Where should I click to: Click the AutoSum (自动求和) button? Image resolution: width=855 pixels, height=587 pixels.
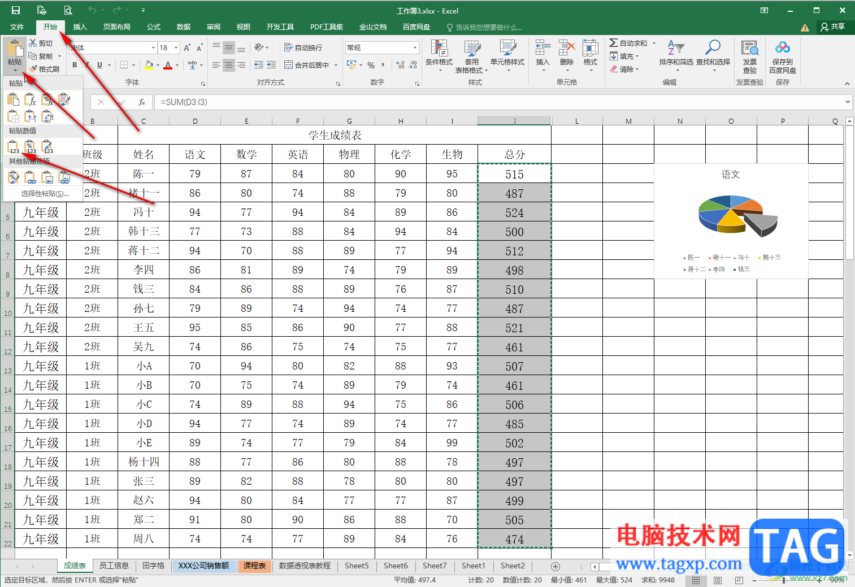628,44
